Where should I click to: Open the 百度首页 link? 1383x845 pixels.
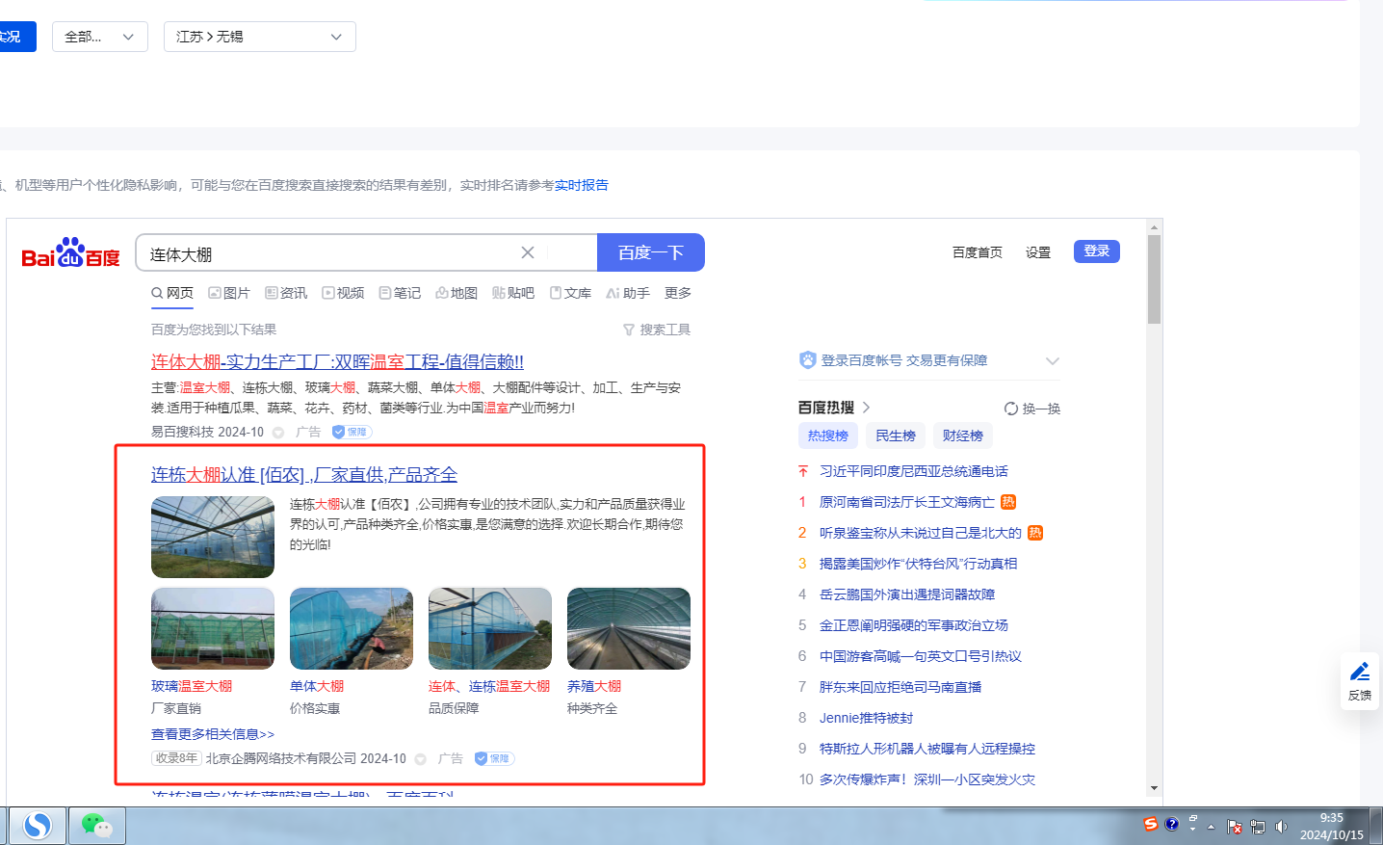[978, 252]
